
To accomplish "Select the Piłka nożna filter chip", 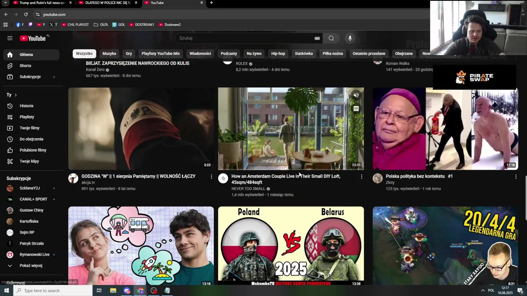I will pyautogui.click(x=333, y=53).
